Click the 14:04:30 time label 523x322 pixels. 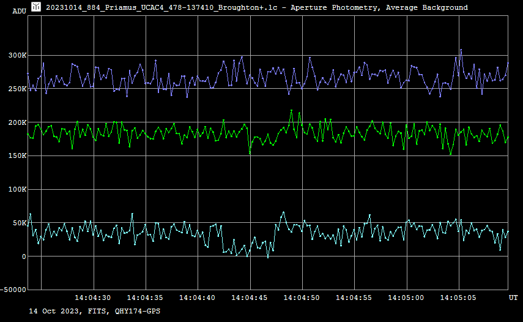click(93, 298)
